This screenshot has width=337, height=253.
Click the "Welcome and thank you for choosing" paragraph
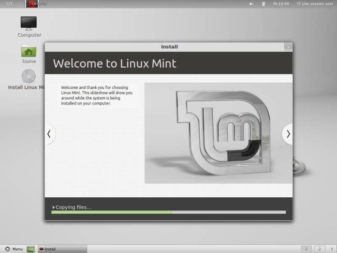(x=97, y=95)
